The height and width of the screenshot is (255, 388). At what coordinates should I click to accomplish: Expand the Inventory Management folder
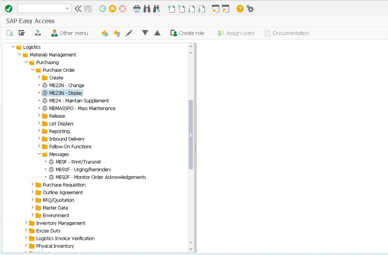point(26,223)
